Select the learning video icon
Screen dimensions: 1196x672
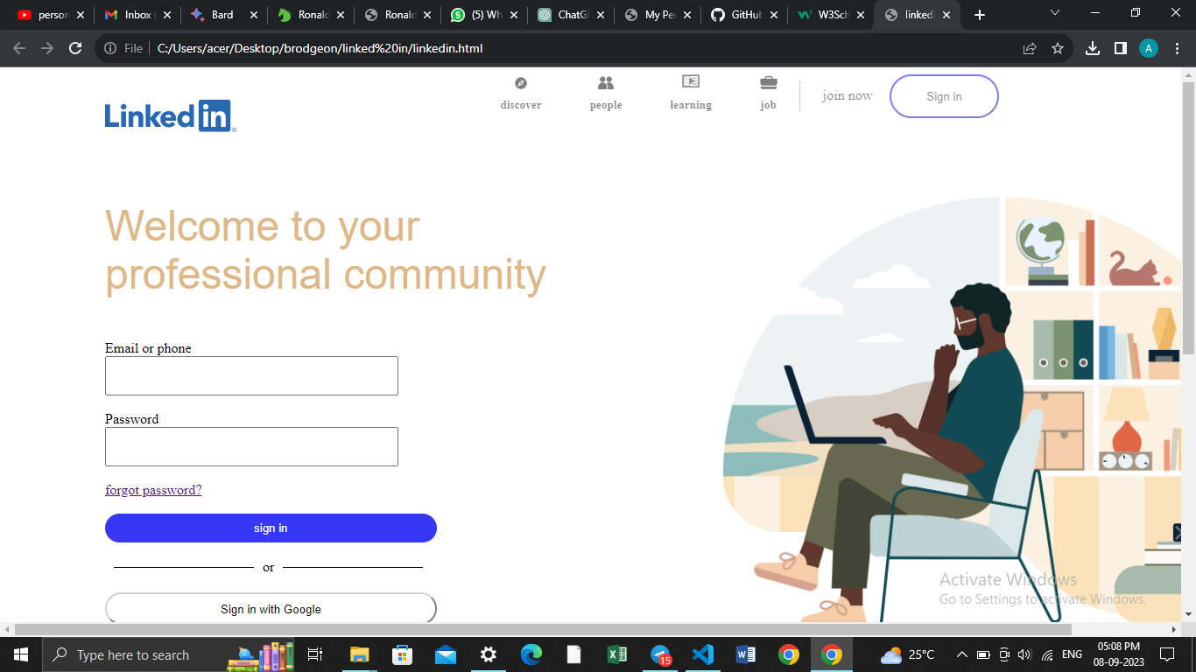691,81
